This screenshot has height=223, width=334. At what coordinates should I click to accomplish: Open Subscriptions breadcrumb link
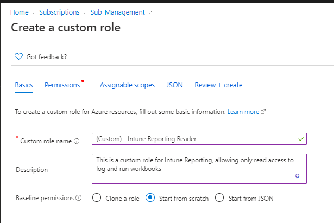(59, 12)
